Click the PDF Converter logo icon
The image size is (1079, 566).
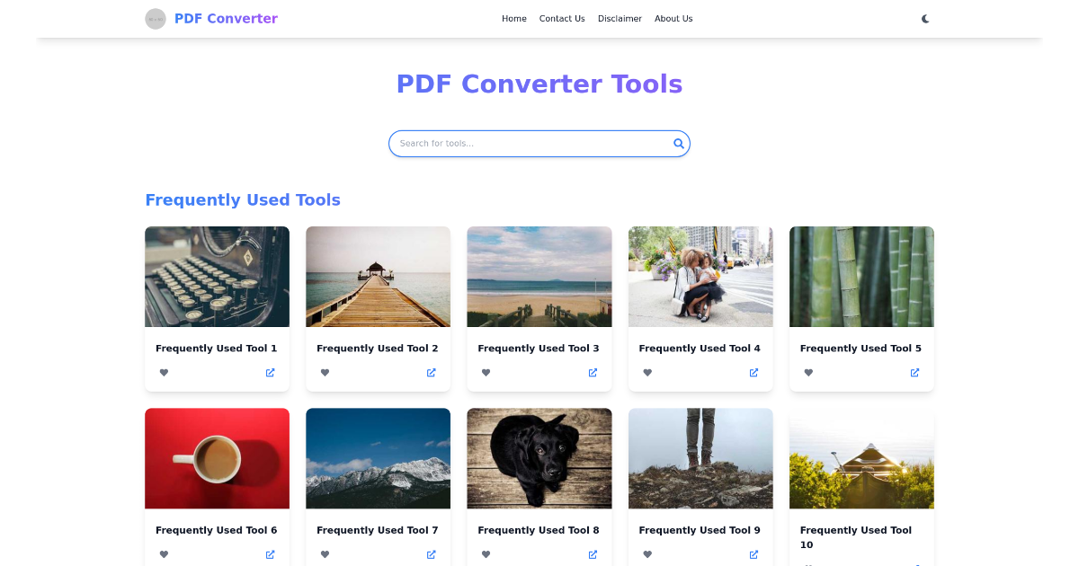point(155,18)
